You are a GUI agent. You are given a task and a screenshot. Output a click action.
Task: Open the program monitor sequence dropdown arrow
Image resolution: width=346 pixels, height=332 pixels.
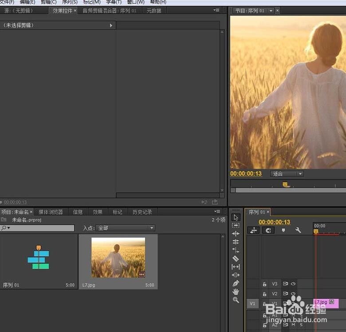tap(271, 10)
